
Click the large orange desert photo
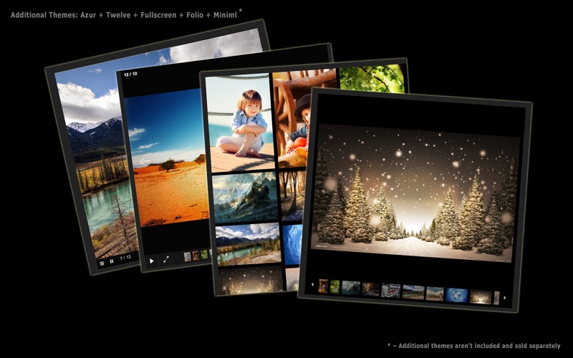(168, 157)
